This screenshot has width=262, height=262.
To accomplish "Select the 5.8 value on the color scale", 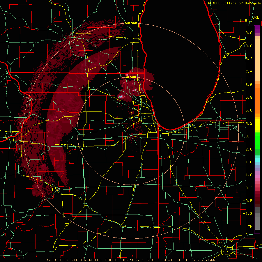I will coord(249,98).
